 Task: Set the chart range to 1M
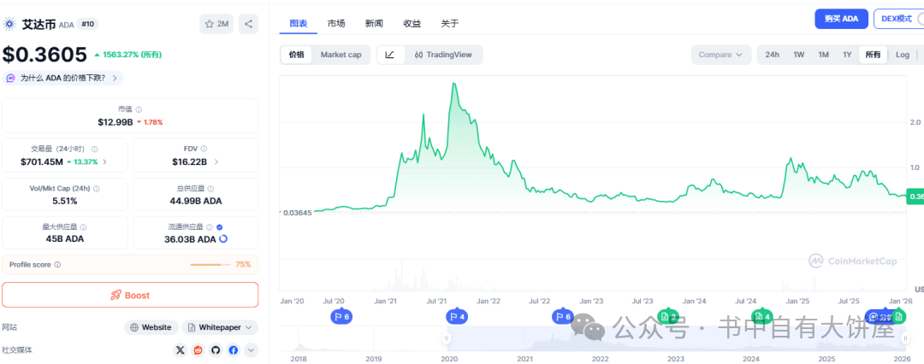(x=823, y=55)
